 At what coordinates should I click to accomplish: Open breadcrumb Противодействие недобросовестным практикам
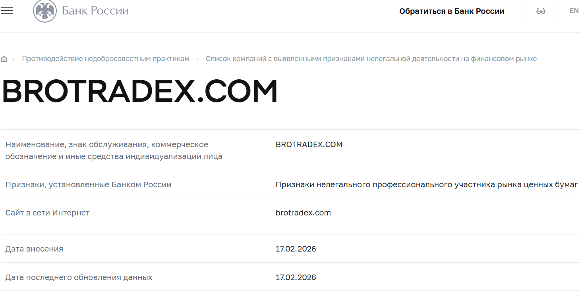(106, 58)
